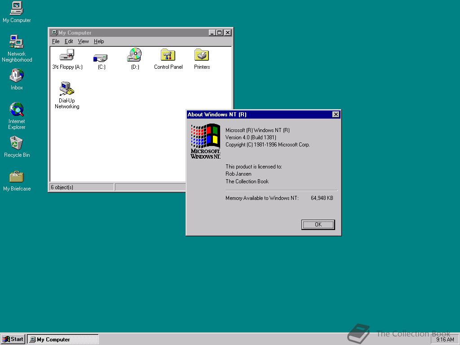The image size is (460, 345).
Task: Launch Internet Explorer from the desktop
Action: pyautogui.click(x=16, y=112)
